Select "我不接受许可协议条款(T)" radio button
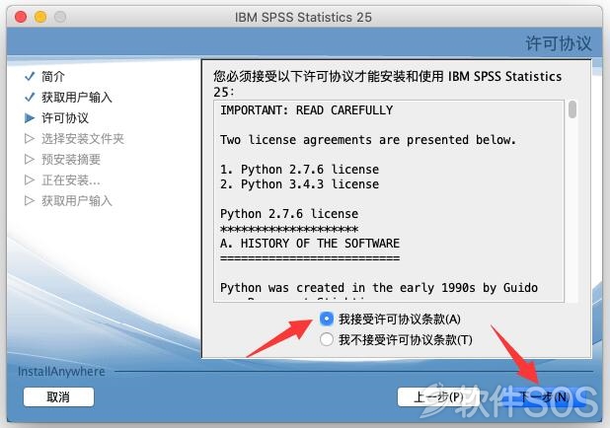The image size is (610, 428). (327, 339)
